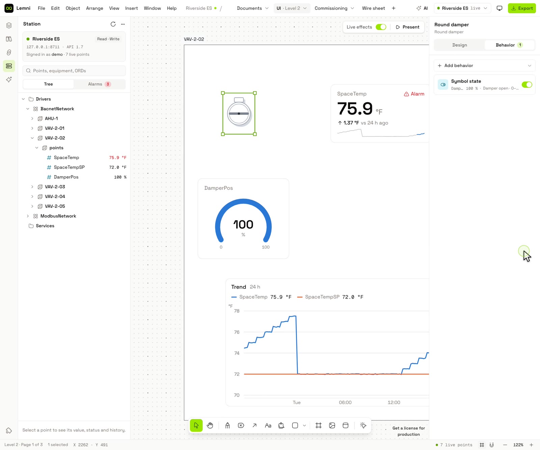Zoom in with the plus icon
The height and width of the screenshot is (450, 540).
tap(531, 445)
